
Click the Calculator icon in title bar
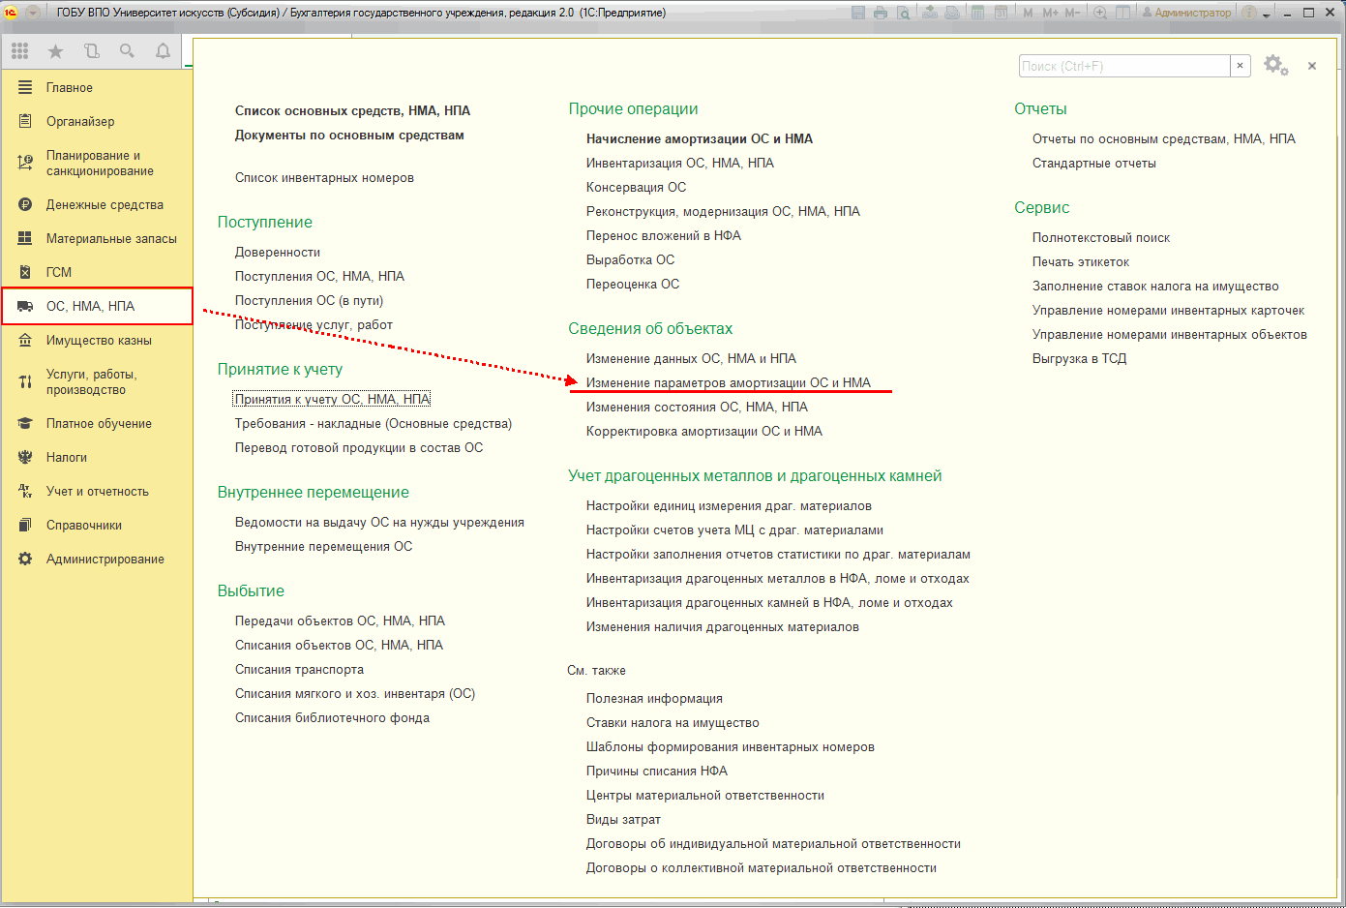point(978,13)
